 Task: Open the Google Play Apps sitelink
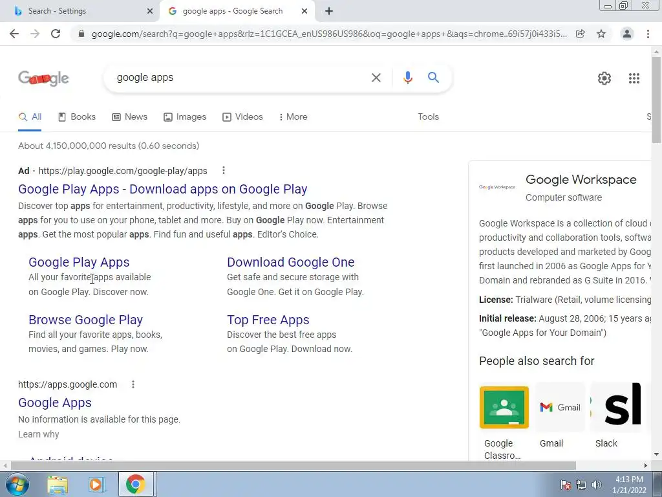79,262
